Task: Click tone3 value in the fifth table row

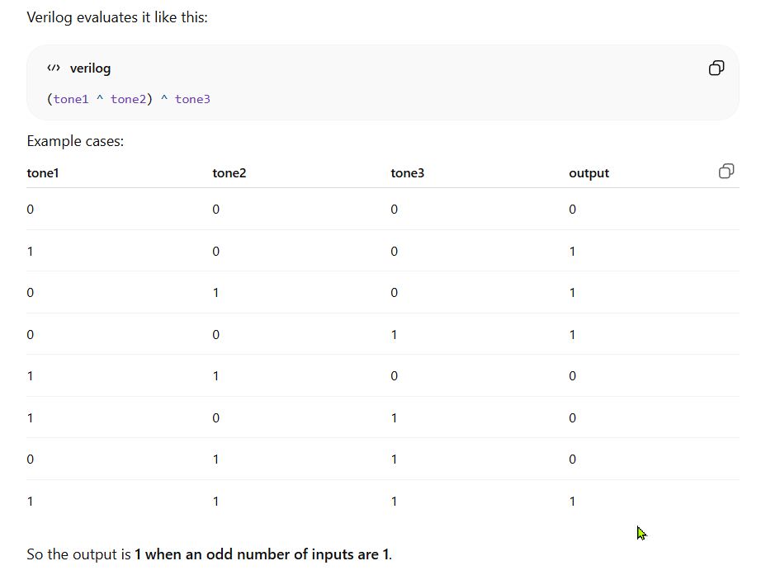Action: (394, 376)
